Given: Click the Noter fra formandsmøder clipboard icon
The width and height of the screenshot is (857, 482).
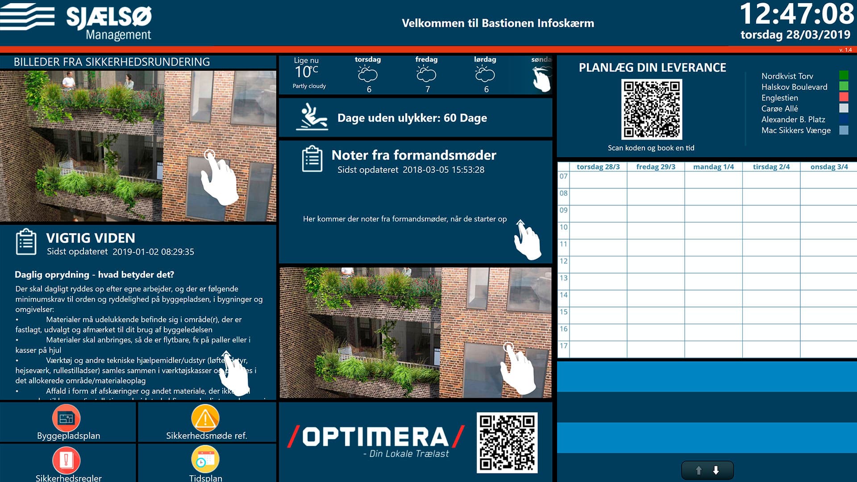Looking at the screenshot, I should [x=312, y=158].
